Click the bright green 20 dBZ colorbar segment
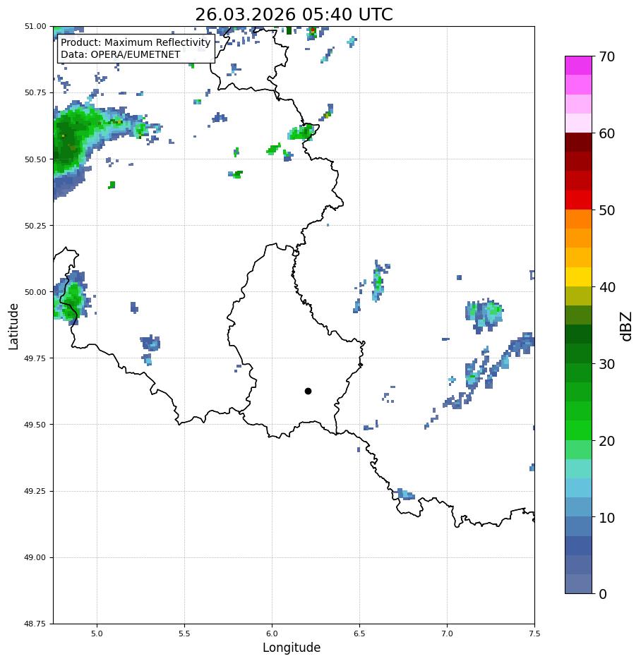The height and width of the screenshot is (661, 641). tap(579, 430)
